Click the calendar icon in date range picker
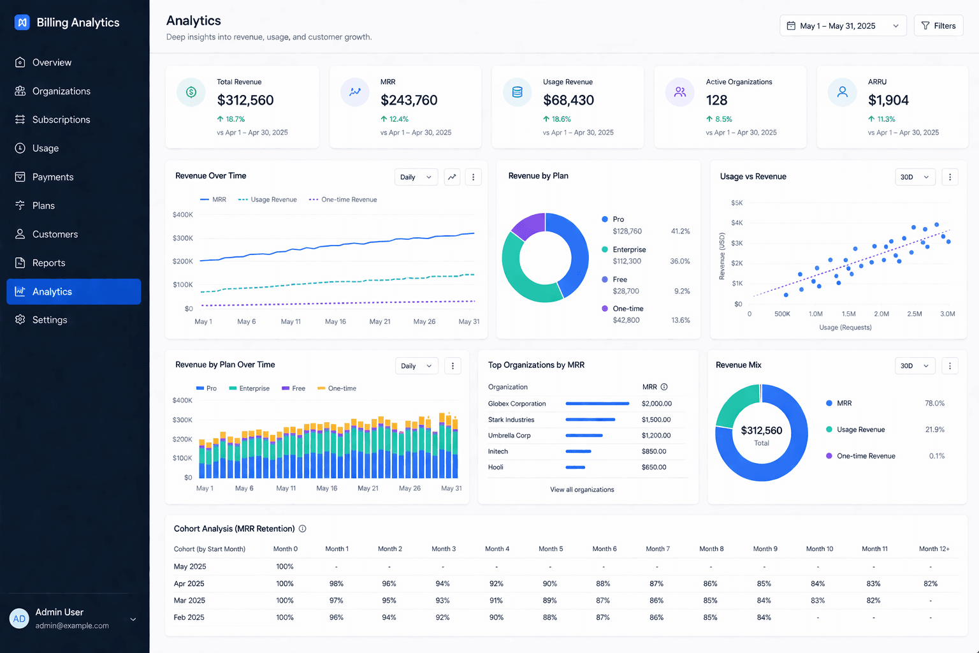Viewport: 979px width, 653px height. [x=791, y=26]
